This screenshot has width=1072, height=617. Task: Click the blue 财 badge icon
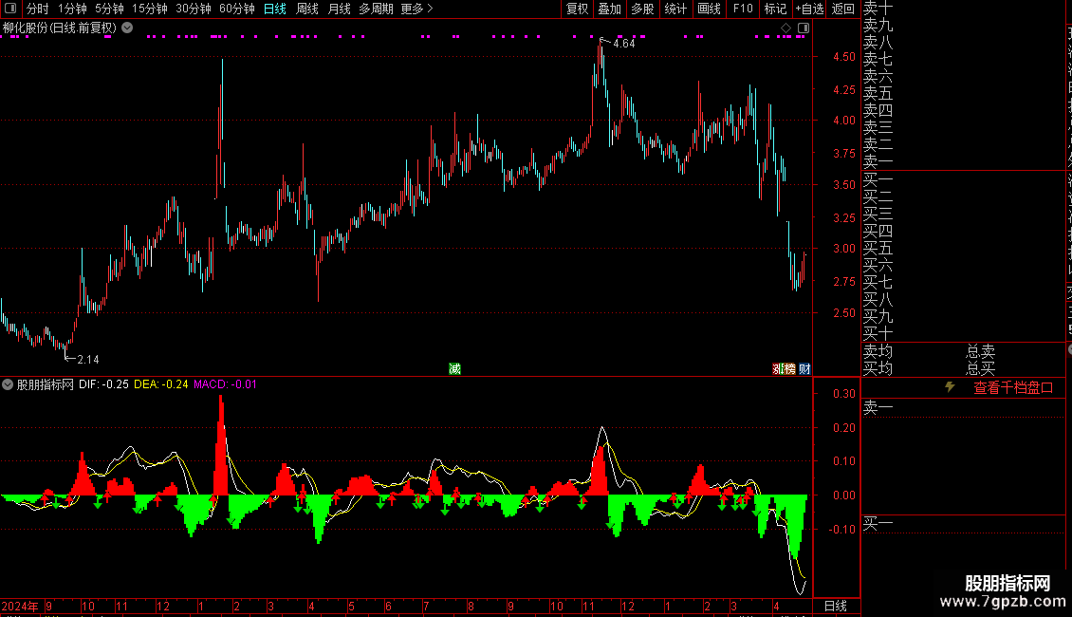pos(804,368)
